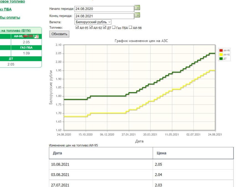This screenshot has height=187, width=249.
Task: Open the calendar icon for Конец периода
Action: [x=137, y=15]
